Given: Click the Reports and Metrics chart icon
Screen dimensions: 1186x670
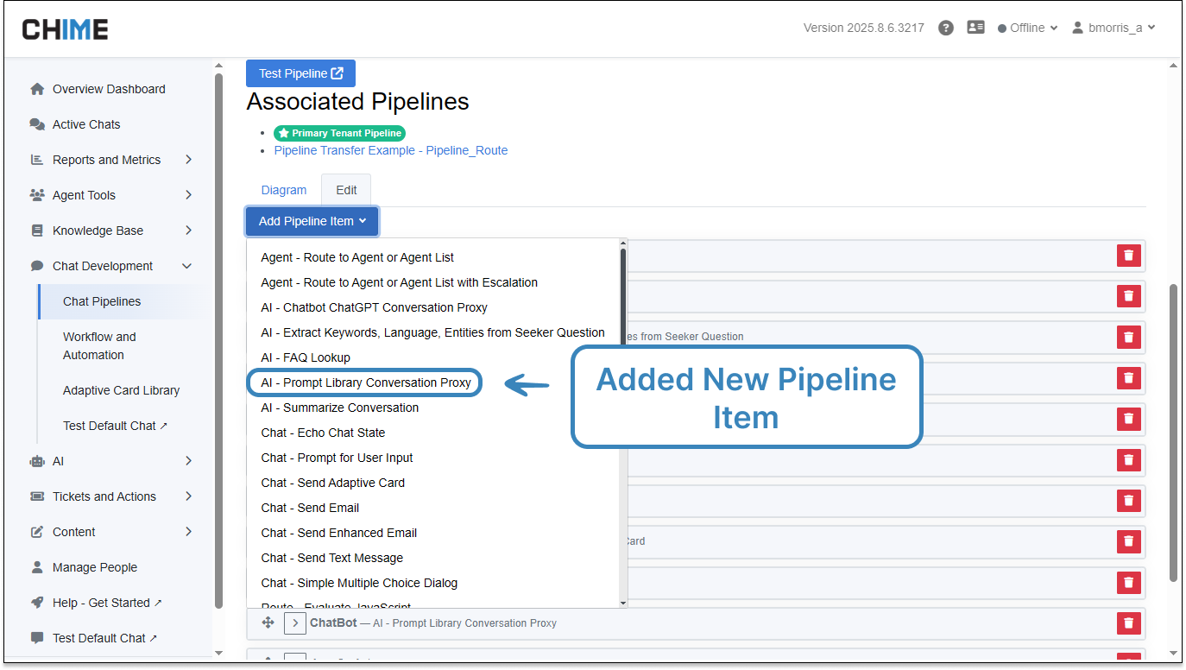Looking at the screenshot, I should coord(37,160).
